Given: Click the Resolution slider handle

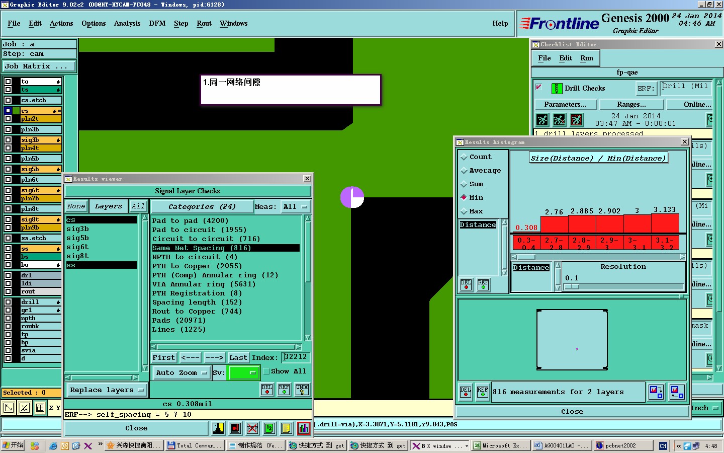Looking at the screenshot, I should pyautogui.click(x=572, y=287).
